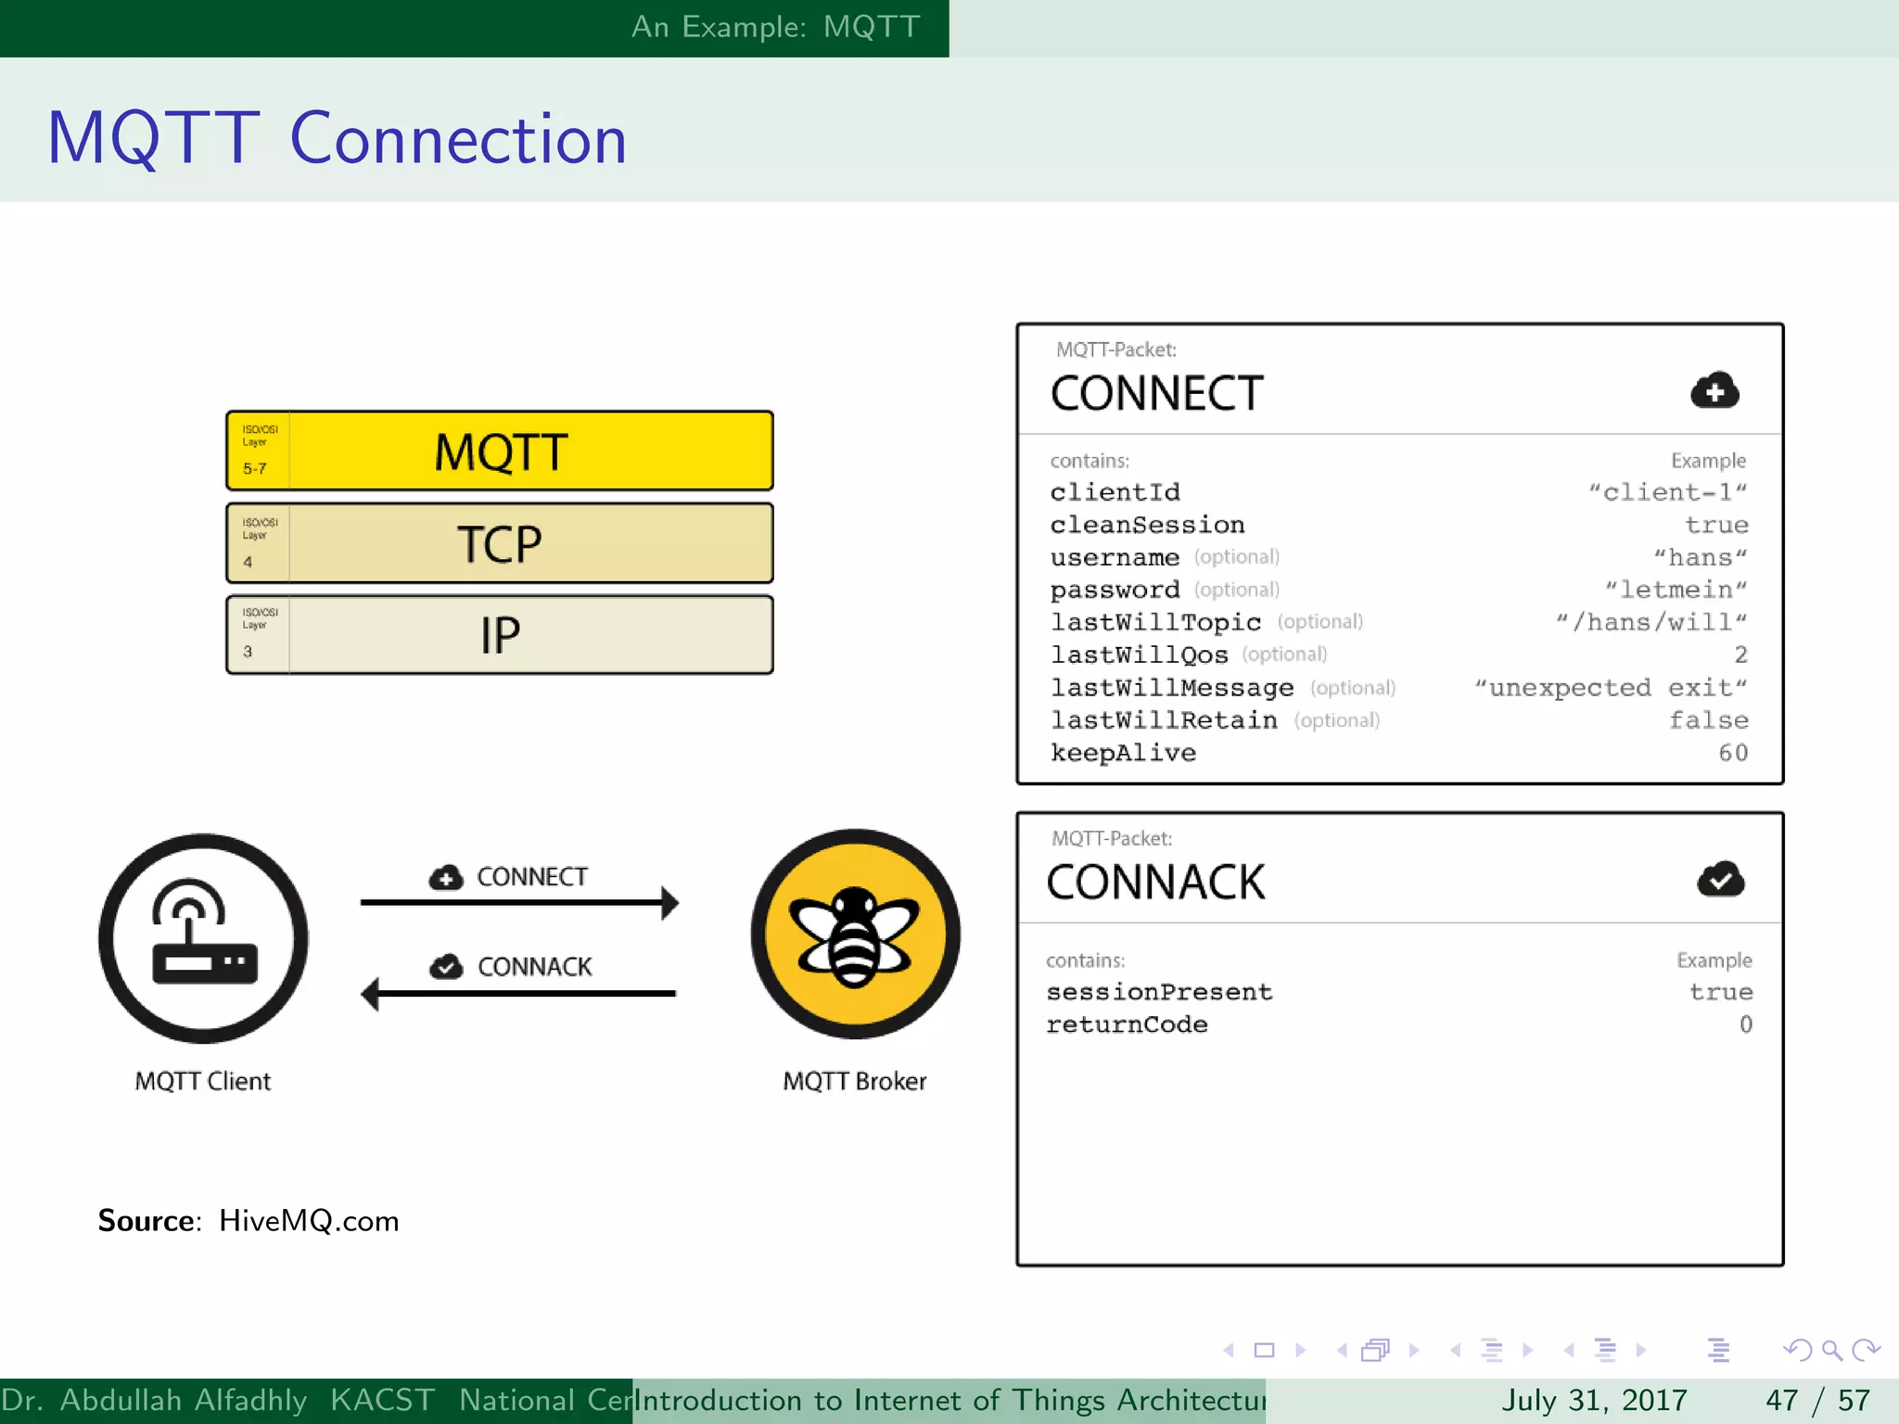Image resolution: width=1899 pixels, height=1424 pixels.
Task: Go to previous slide arrow in navigation bar
Action: tap(1230, 1350)
